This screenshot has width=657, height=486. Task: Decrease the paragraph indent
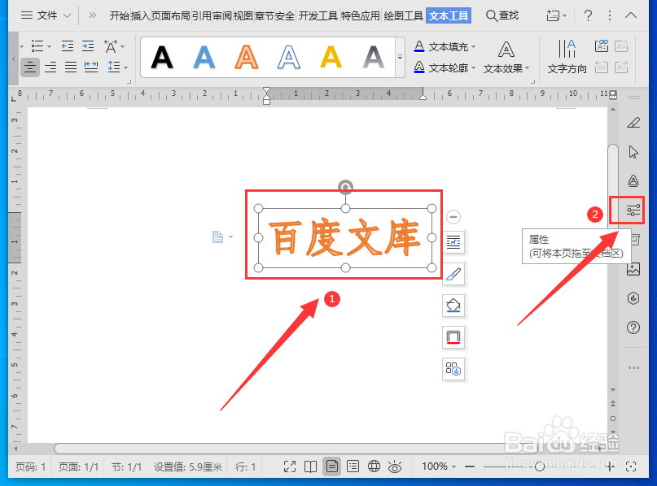tap(68, 46)
